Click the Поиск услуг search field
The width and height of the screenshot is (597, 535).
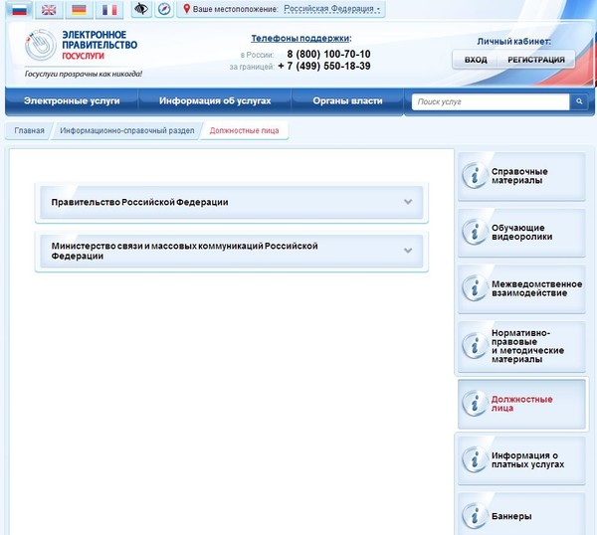491,101
